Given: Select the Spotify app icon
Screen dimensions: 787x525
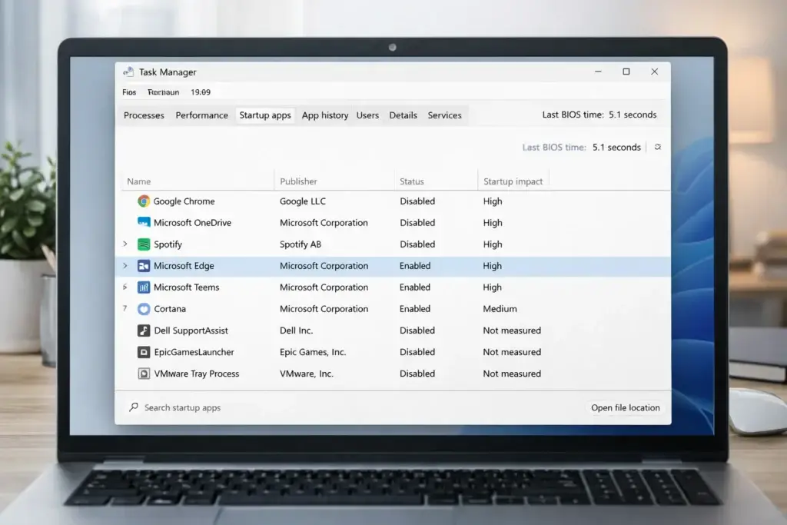Looking at the screenshot, I should pos(143,244).
